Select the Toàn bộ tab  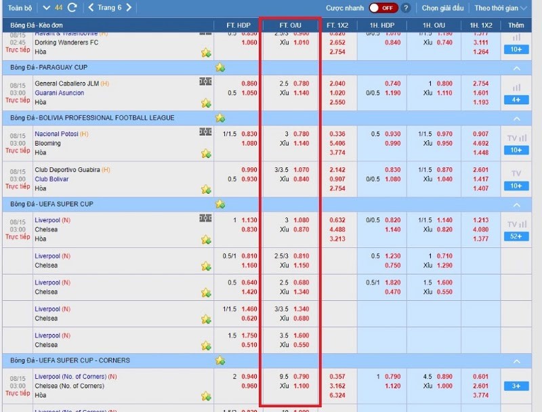point(20,8)
